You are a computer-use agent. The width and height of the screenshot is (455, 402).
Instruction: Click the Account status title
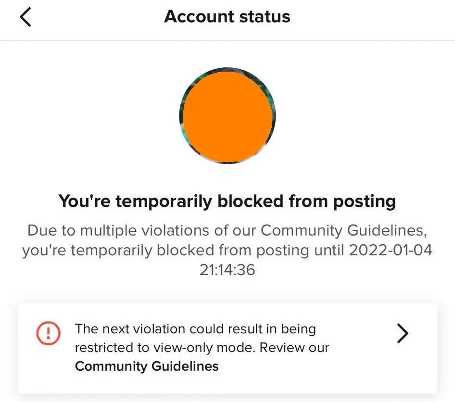pos(227,17)
